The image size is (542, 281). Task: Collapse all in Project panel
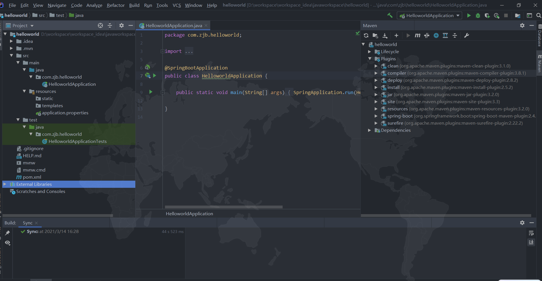pyautogui.click(x=110, y=25)
